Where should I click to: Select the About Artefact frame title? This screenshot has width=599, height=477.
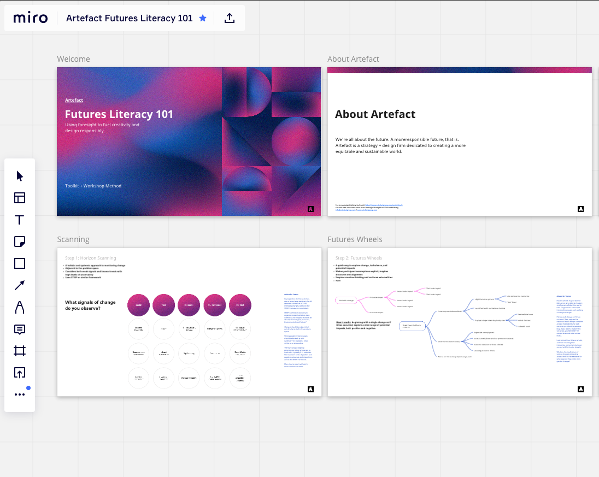pos(354,59)
